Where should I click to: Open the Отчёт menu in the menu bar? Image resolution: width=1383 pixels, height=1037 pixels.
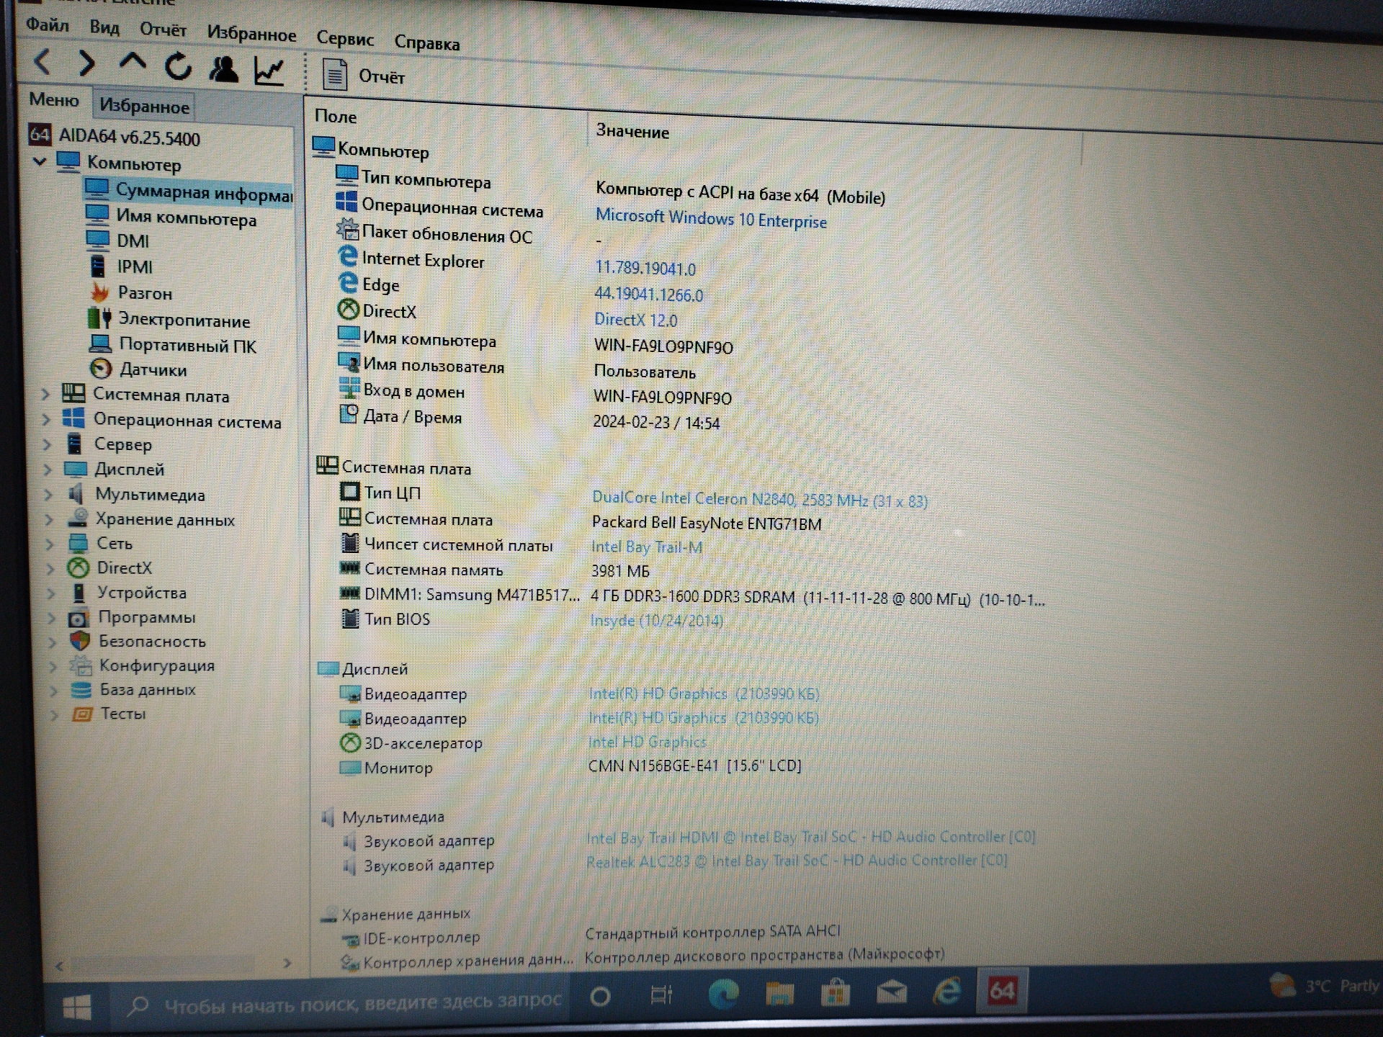pos(163,30)
